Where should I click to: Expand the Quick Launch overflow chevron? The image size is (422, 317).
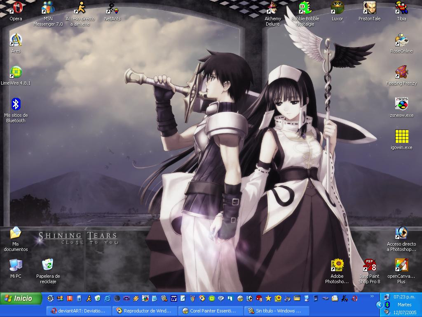click(x=372, y=296)
